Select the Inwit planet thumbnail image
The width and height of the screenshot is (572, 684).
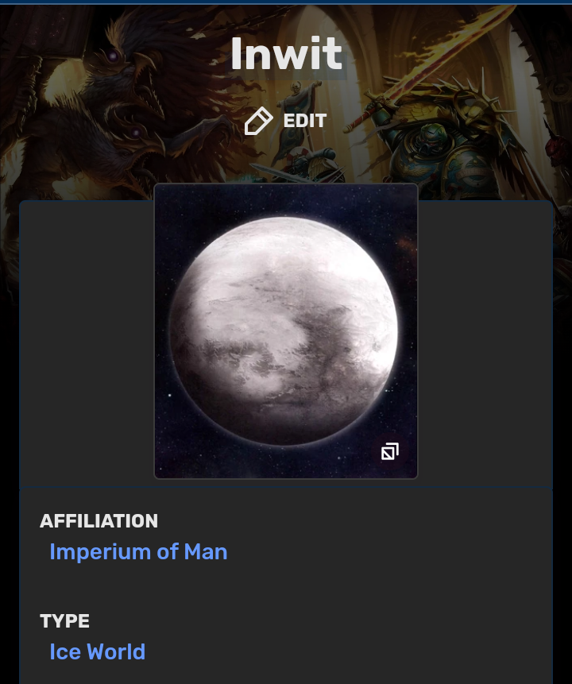pyautogui.click(x=286, y=331)
